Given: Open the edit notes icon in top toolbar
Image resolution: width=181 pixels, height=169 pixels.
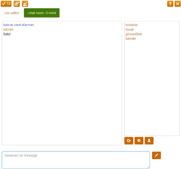Looking at the screenshot, I should (17, 4).
